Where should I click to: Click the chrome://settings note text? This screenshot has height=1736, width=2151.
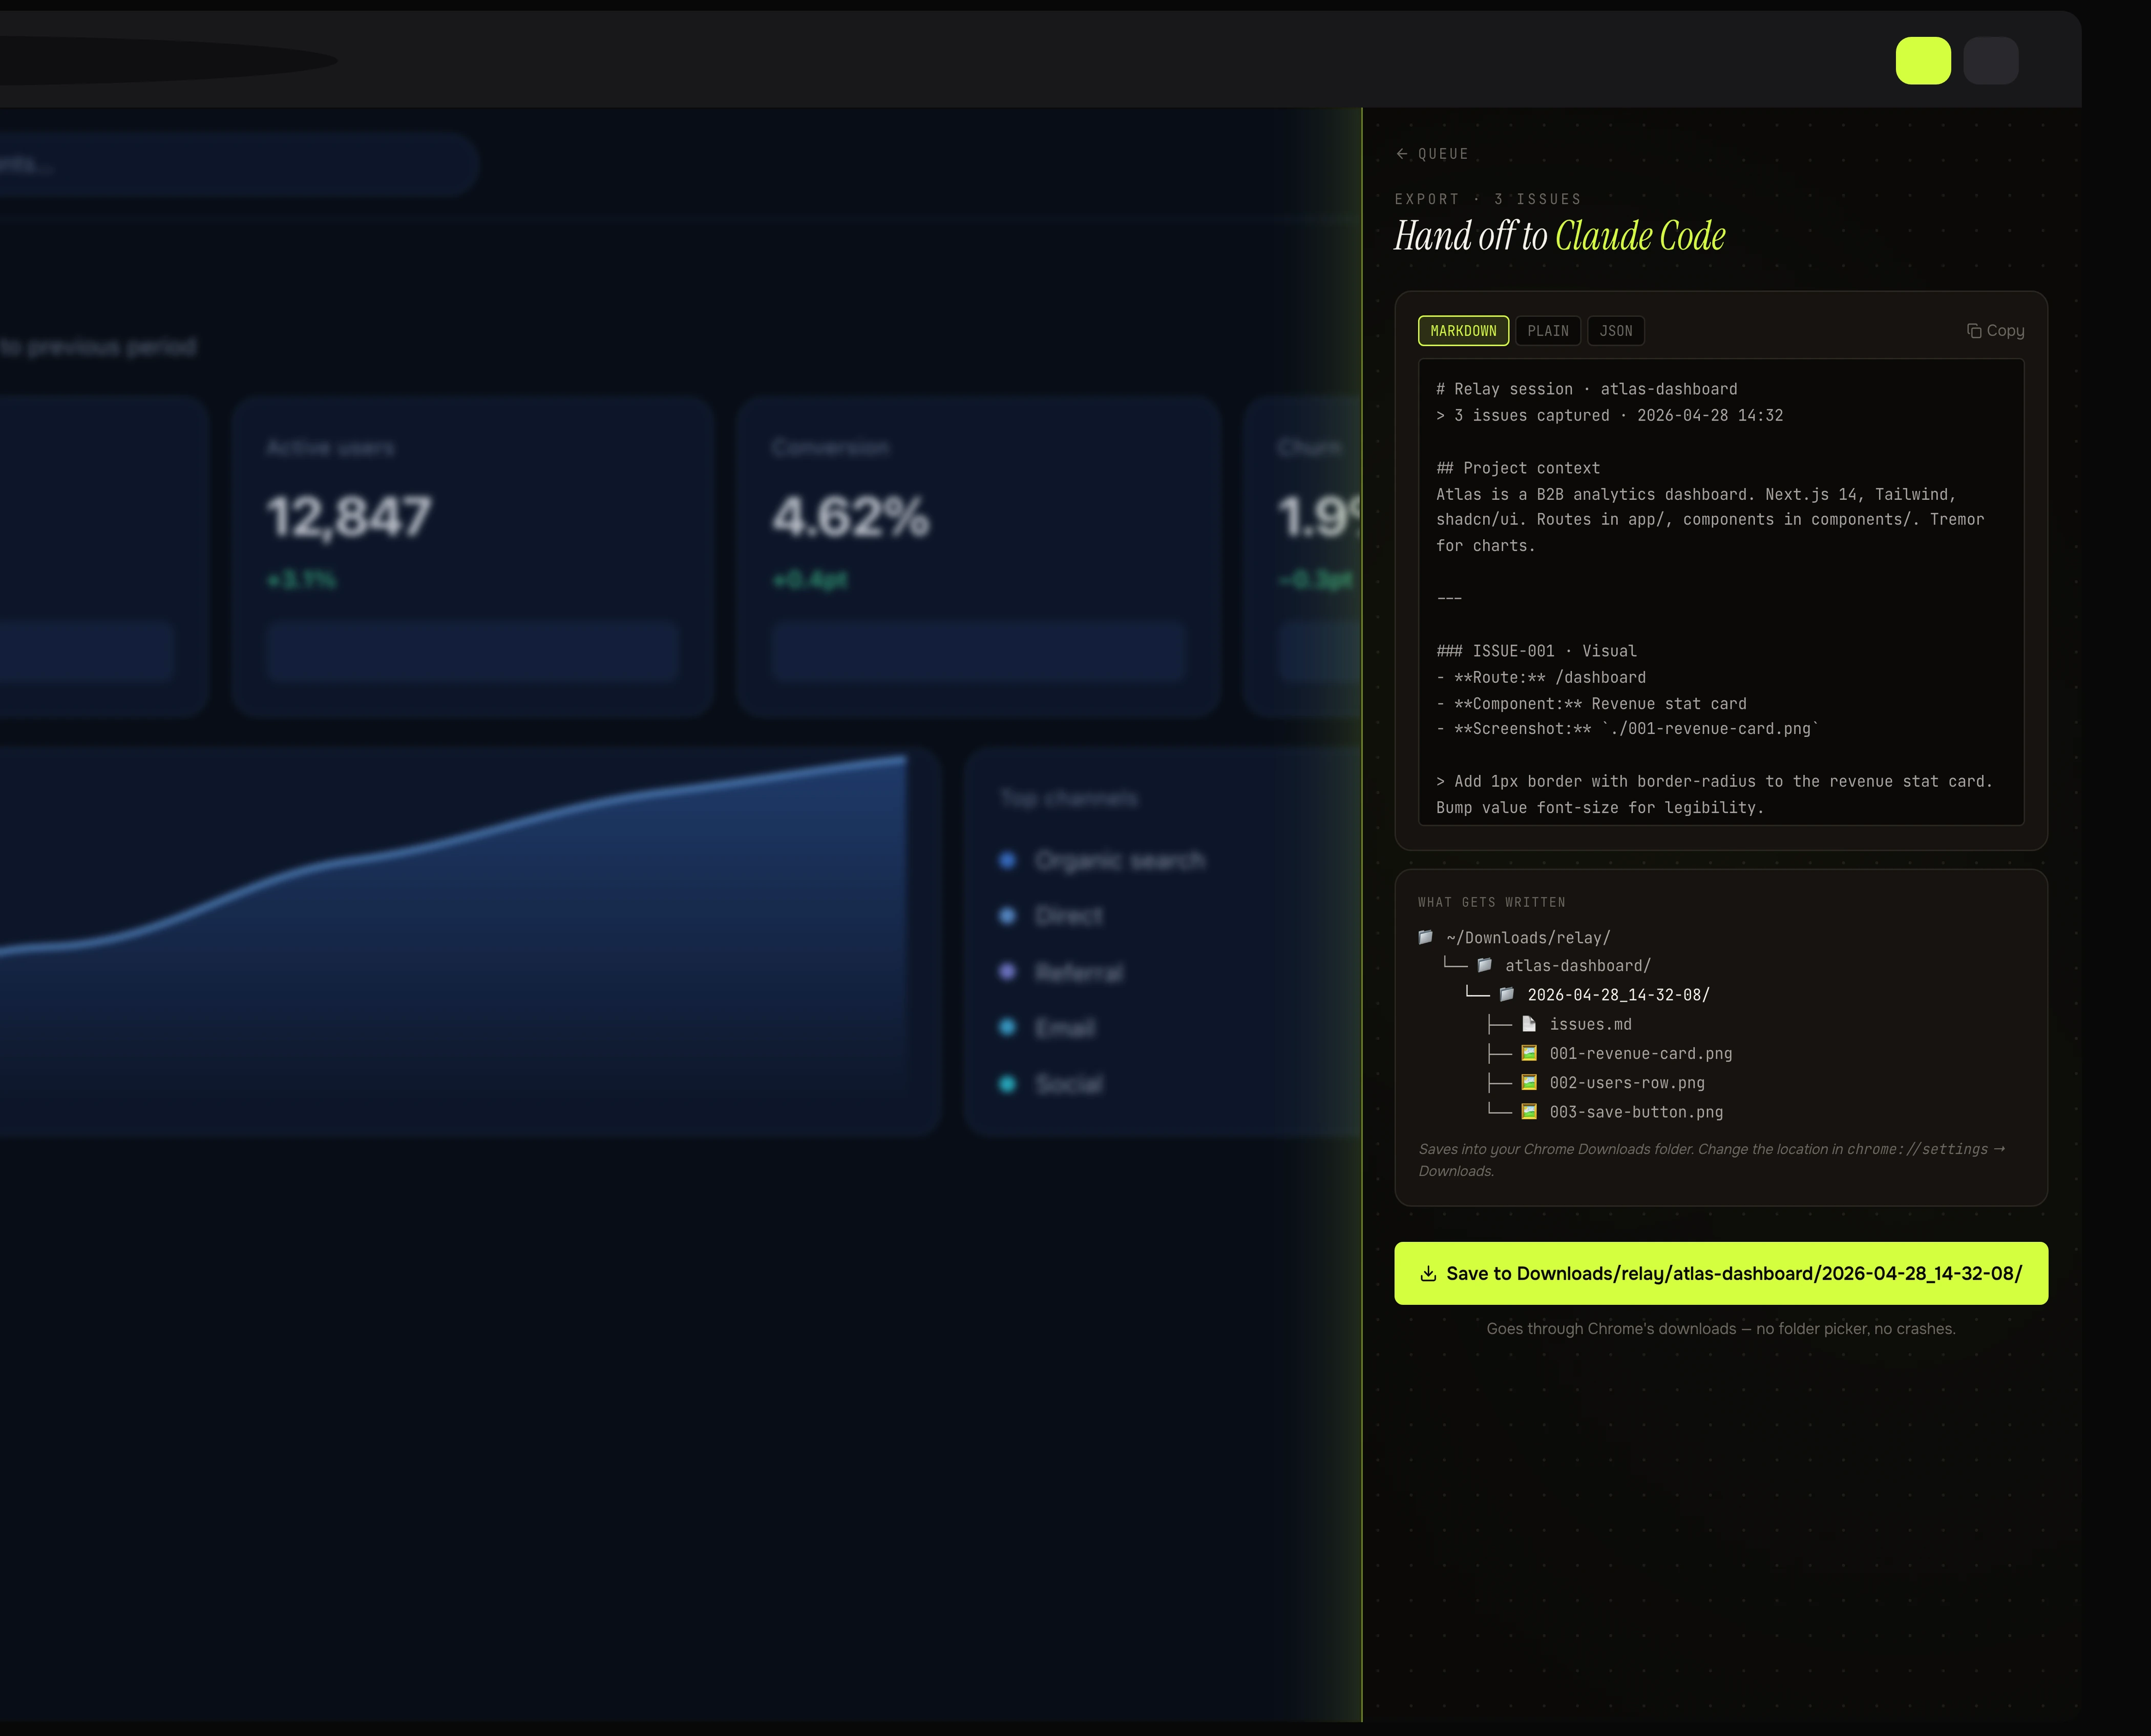pos(1712,1160)
